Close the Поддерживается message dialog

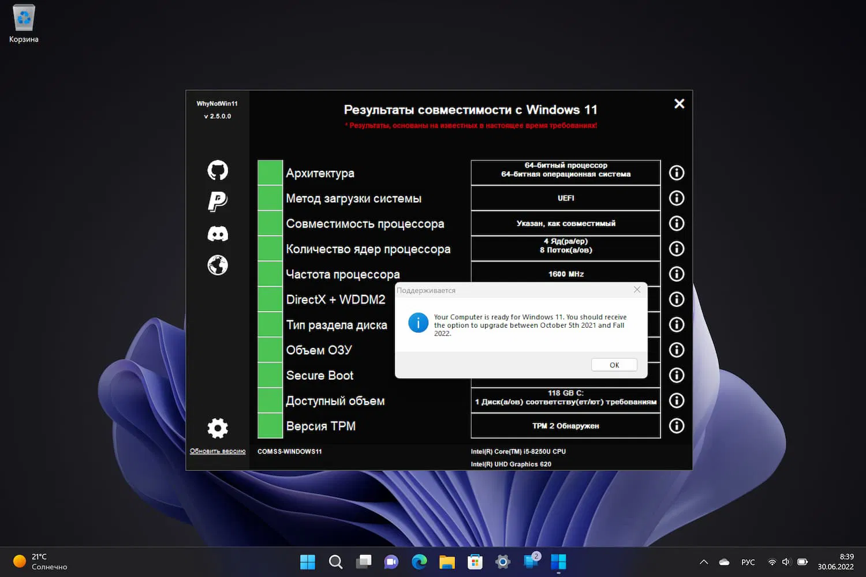[x=637, y=290]
